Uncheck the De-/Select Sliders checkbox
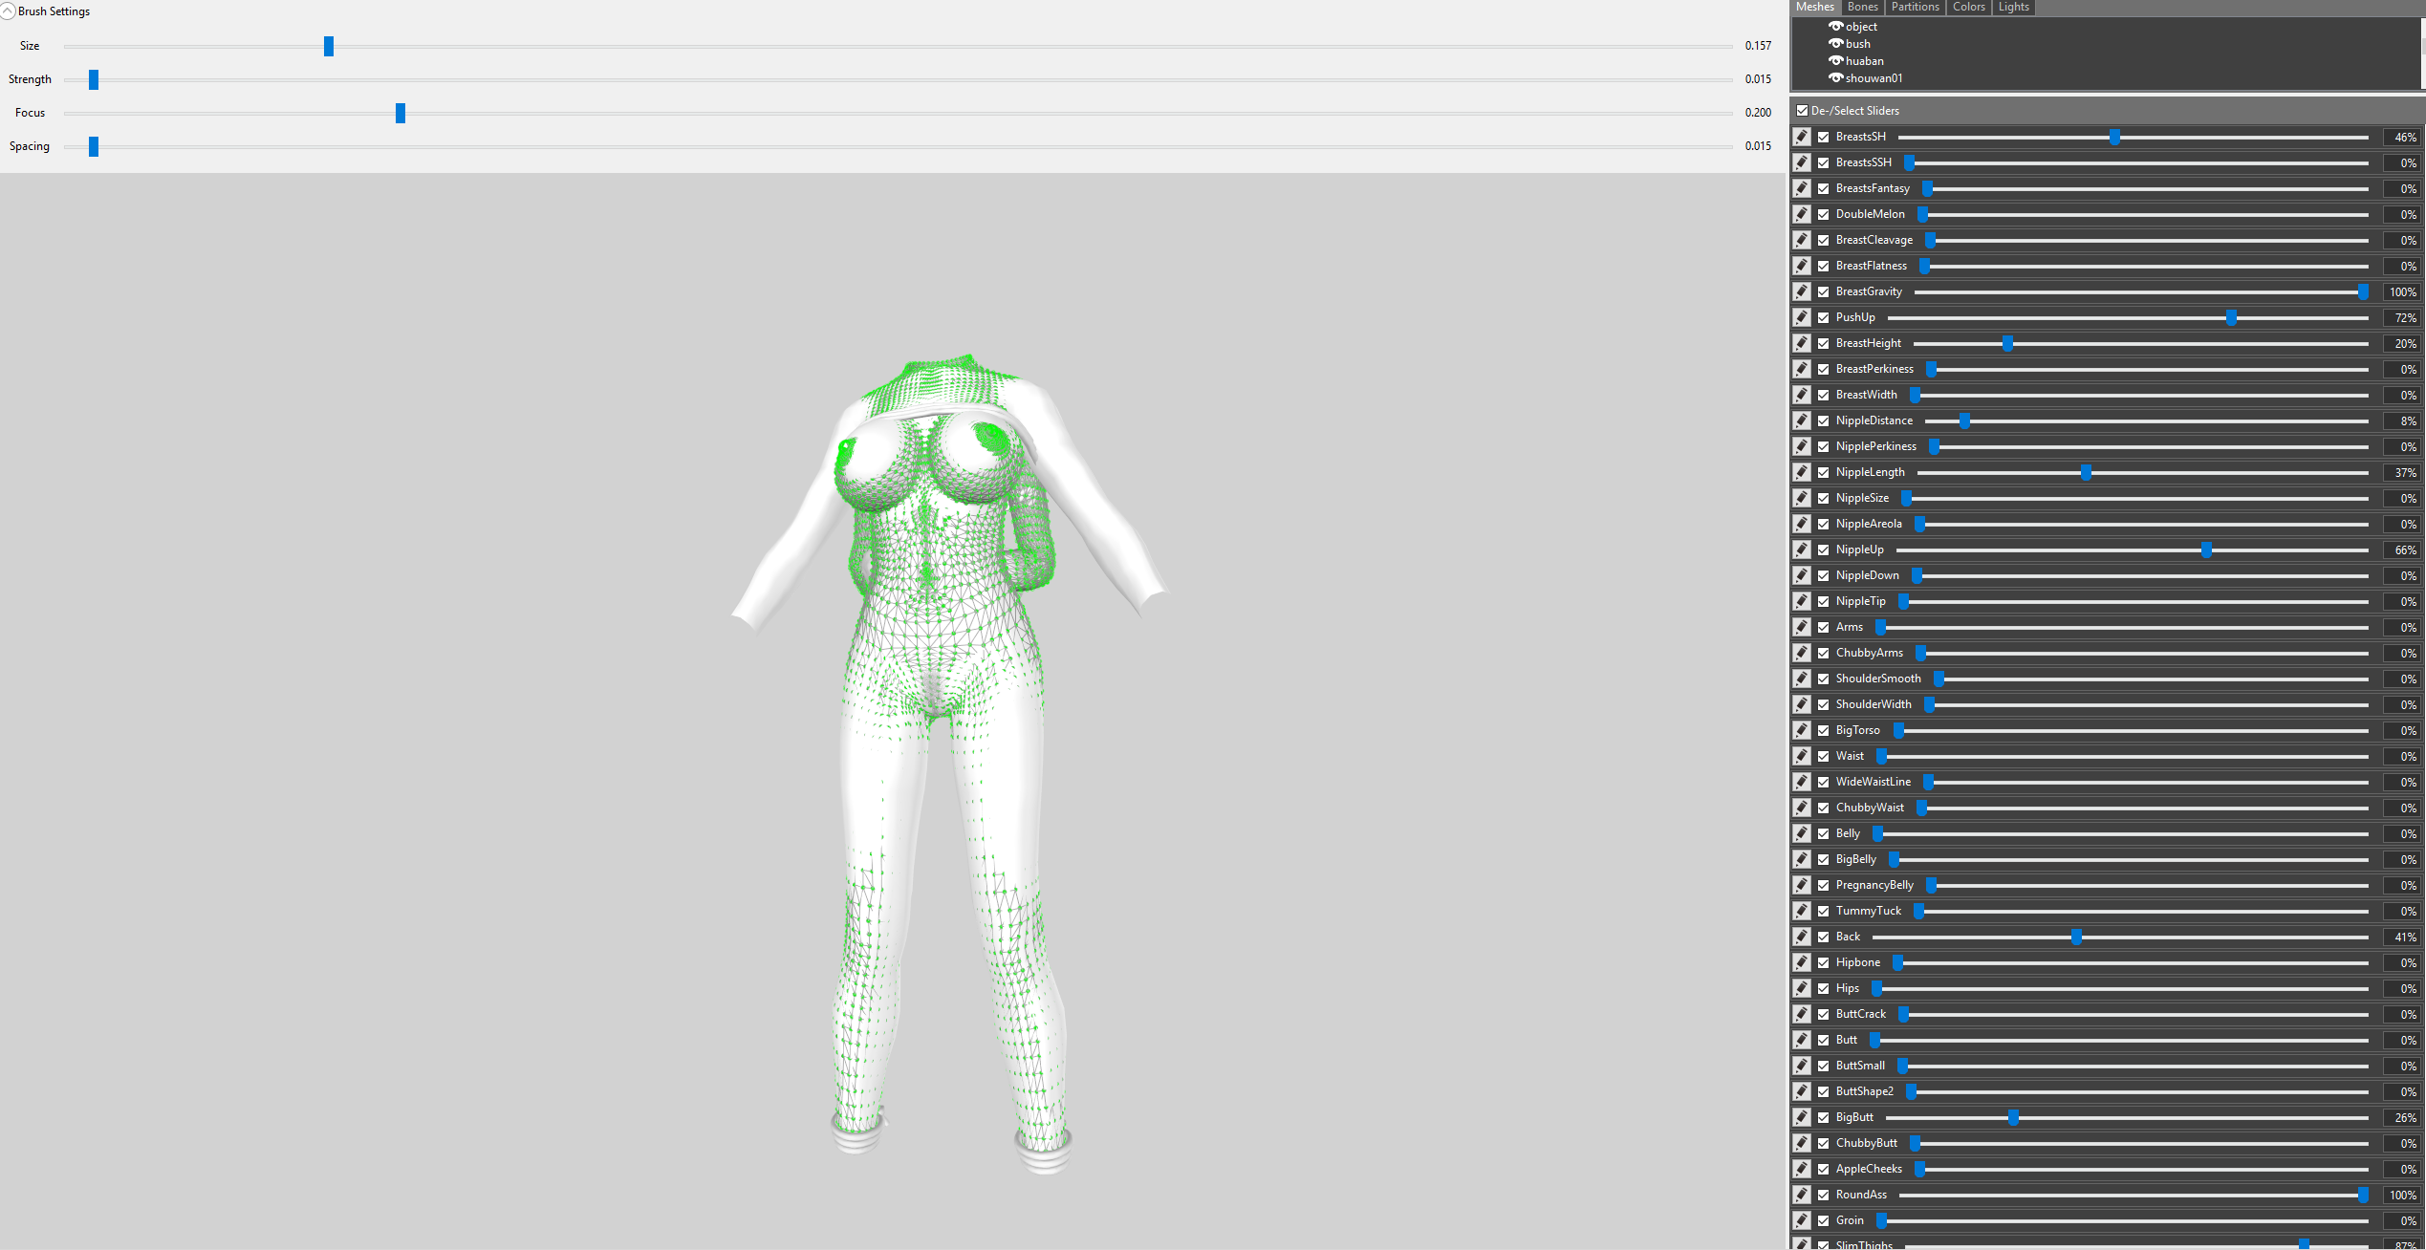 click(1802, 111)
